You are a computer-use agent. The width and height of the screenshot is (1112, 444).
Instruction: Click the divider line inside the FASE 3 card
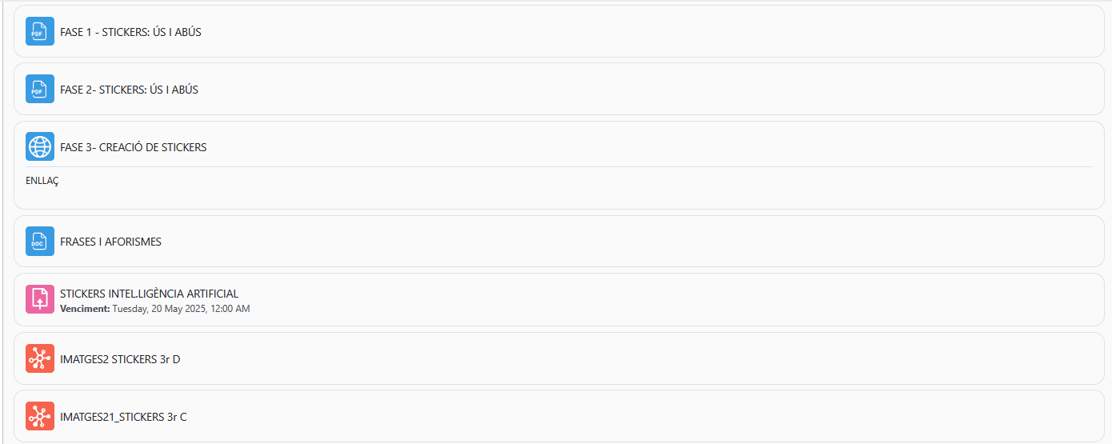click(x=558, y=166)
